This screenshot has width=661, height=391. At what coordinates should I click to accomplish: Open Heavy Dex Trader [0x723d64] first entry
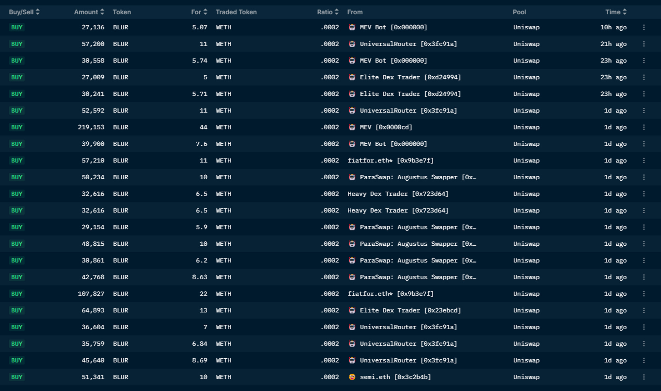[398, 194]
